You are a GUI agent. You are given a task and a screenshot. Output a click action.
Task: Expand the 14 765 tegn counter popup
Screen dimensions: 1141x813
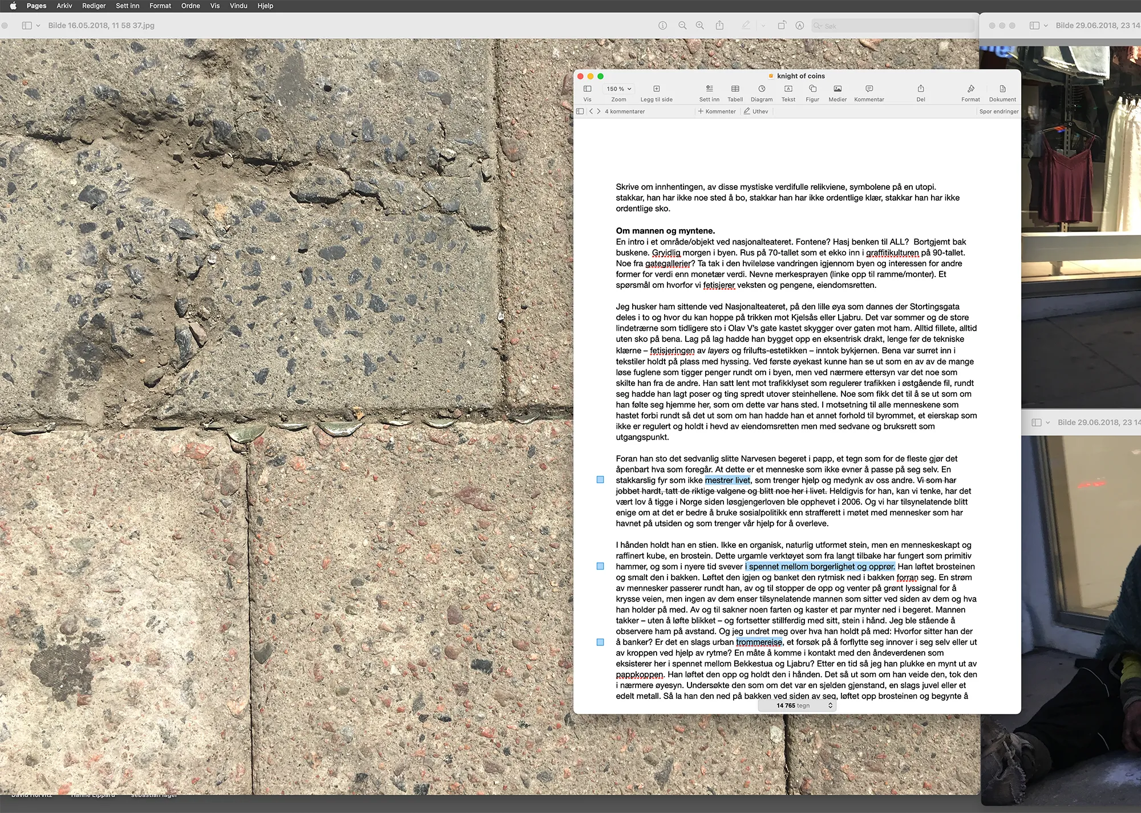tap(798, 706)
